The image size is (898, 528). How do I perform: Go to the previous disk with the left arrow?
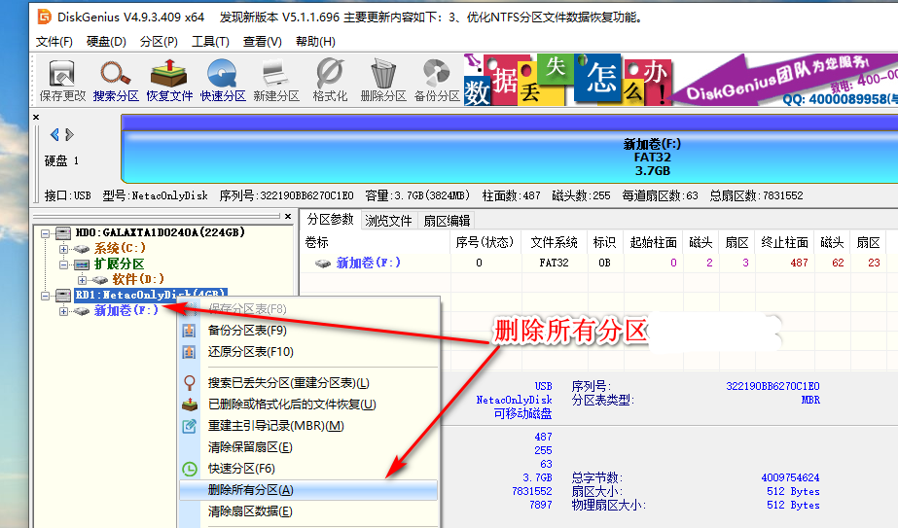pyautogui.click(x=54, y=134)
